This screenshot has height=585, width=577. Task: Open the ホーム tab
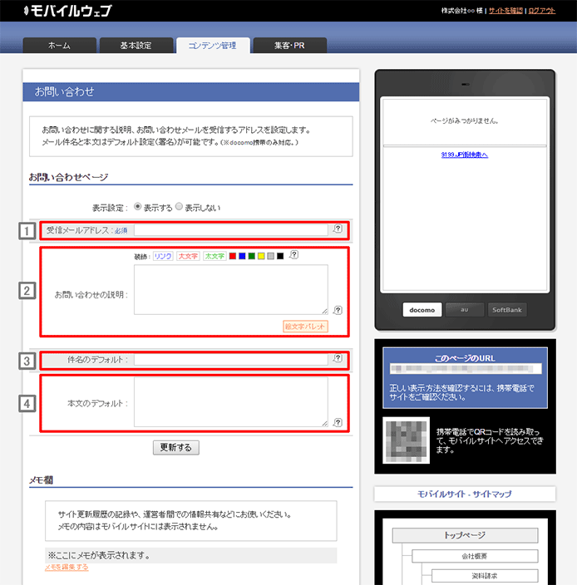tap(59, 46)
